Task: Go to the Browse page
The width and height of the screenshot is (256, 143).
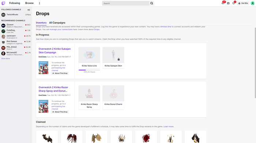Action: pos(29,3)
